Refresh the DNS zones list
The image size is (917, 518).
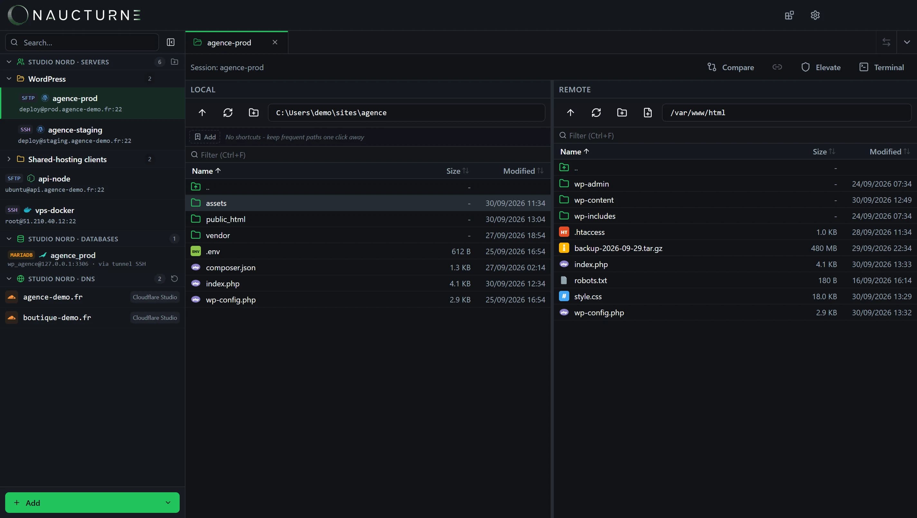(x=175, y=279)
